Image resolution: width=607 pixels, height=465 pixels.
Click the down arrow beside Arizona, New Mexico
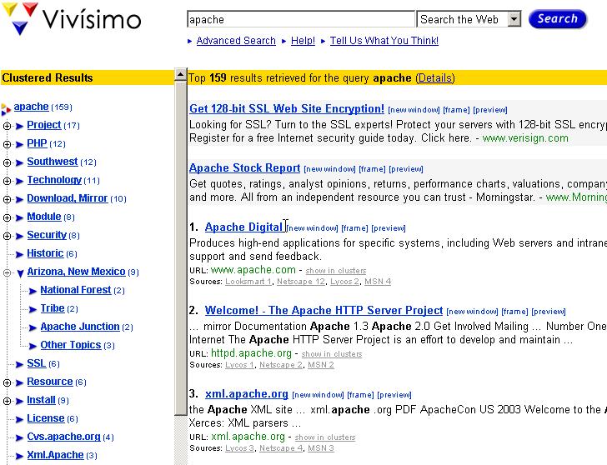tap(21, 273)
